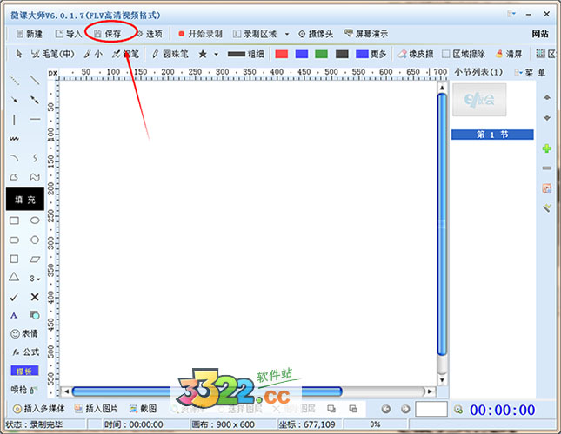The width and height of the screenshot is (561, 434).
Task: Select the double-headed arrow tool
Action: point(35,100)
